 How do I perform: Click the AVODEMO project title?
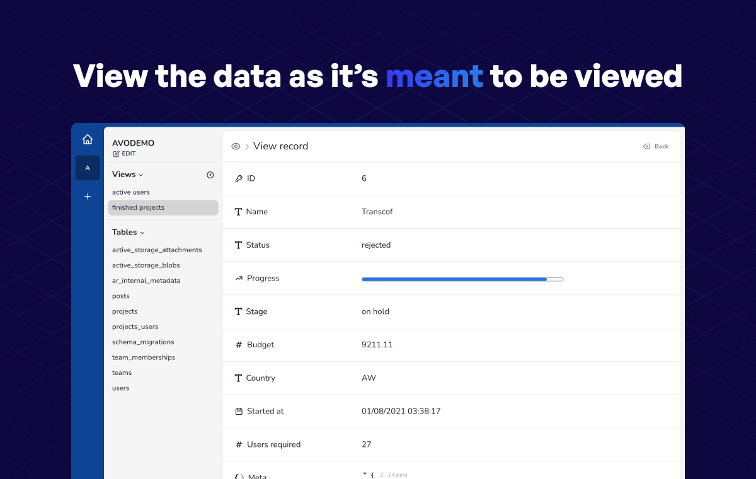133,143
